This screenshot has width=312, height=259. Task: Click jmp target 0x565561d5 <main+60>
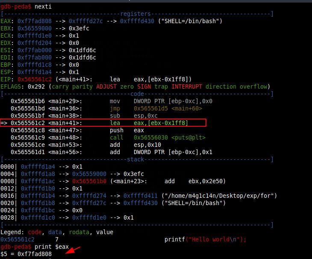(168, 109)
